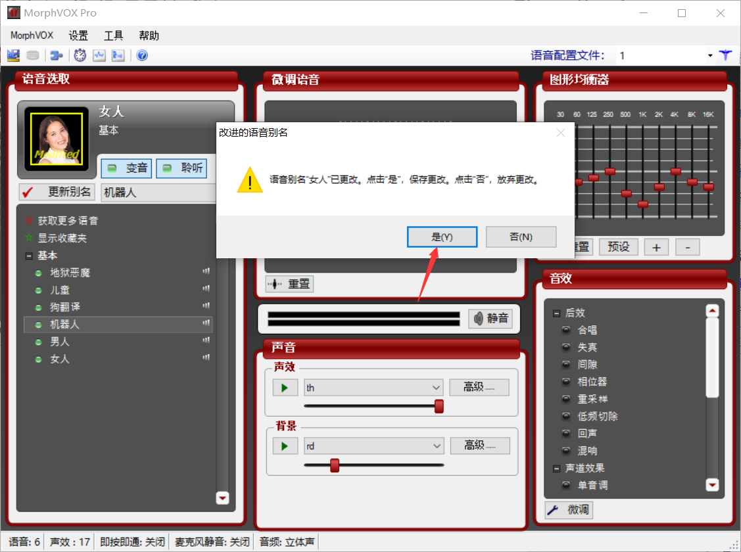Enable the 相位器 effect
This screenshot has width=741, height=552.
tap(566, 382)
